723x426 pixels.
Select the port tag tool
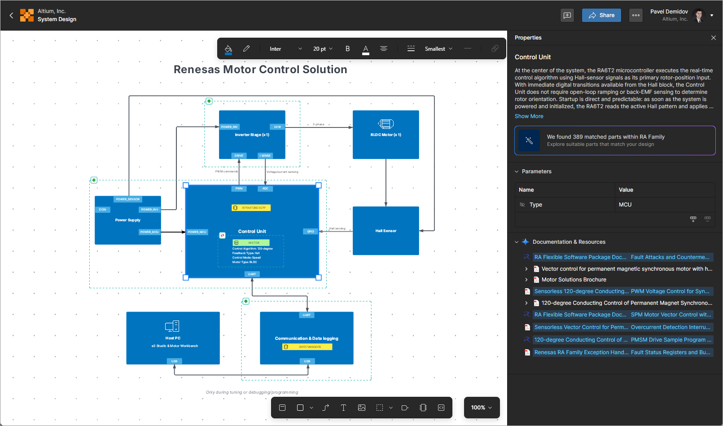405,408
